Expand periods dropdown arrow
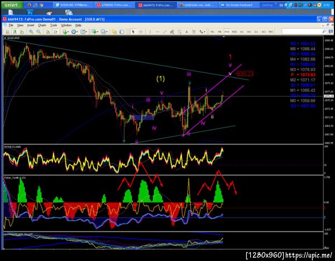The width and height of the screenshot is (335, 261). (77, 32)
